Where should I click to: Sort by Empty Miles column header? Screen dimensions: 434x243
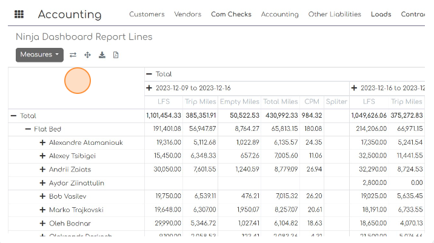[x=239, y=102]
